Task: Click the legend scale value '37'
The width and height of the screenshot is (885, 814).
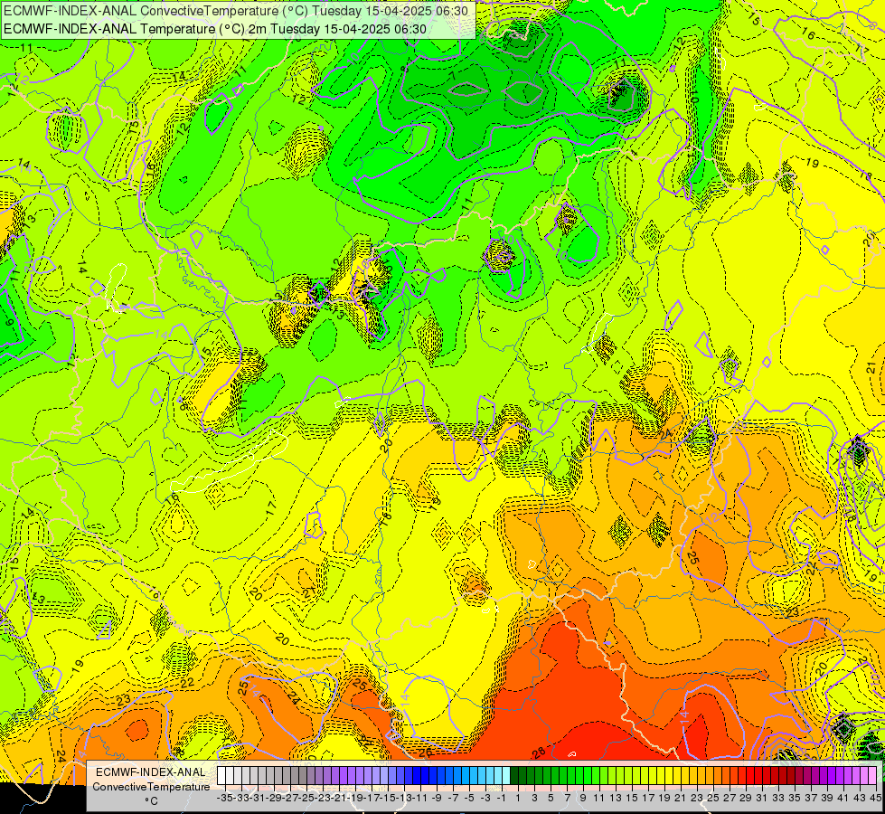Action: pyautogui.click(x=811, y=798)
